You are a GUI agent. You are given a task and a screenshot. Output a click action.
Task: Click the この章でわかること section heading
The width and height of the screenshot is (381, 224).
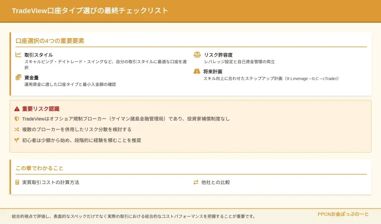click(x=39, y=168)
